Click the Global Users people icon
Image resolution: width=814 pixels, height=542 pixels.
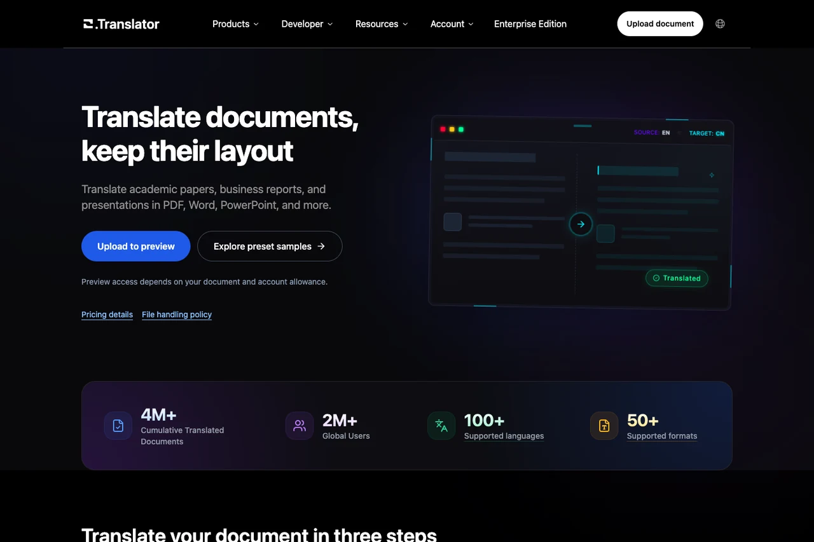click(x=300, y=426)
